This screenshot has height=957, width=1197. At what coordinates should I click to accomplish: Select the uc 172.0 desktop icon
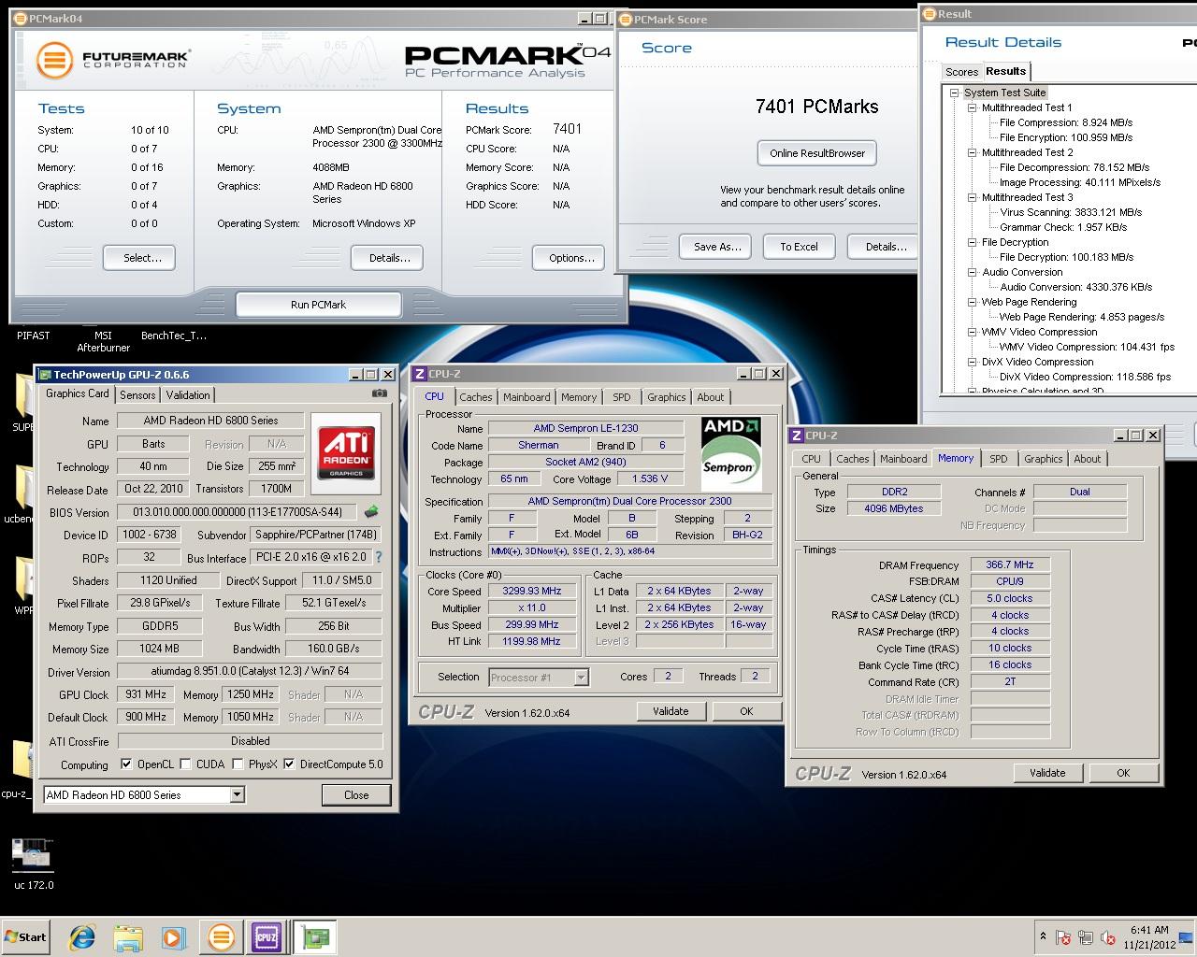33,864
